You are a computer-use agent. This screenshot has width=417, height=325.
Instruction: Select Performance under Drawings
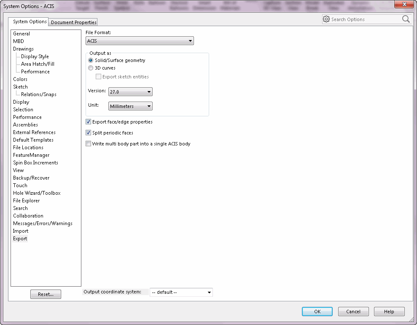click(35, 72)
